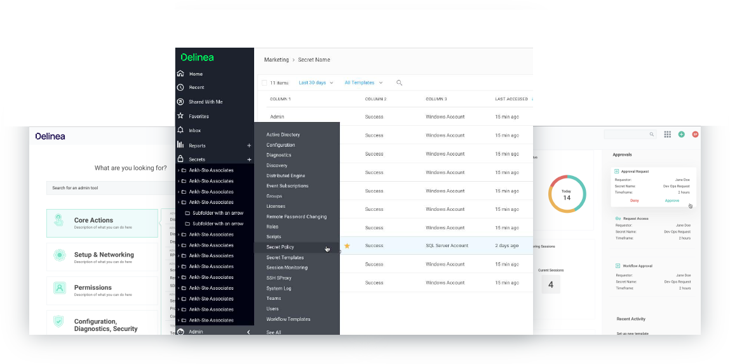Screen dimensions: 730x364
Task: Click the Today 14 donut chart
Action: point(567,194)
